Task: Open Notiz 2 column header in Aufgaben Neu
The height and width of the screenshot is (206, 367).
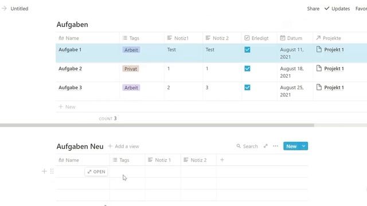Action: (198, 160)
